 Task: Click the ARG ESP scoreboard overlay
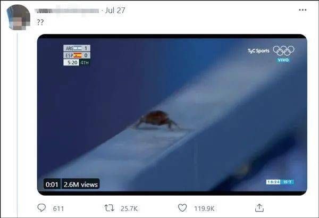coord(77,55)
